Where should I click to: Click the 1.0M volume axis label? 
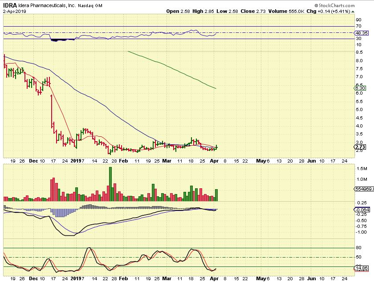[x=362, y=179]
